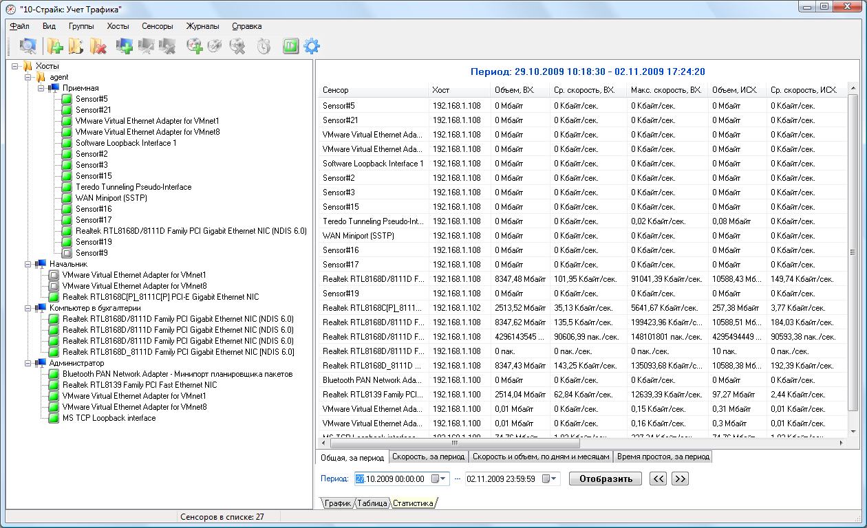Click the delete sensor gauge icon
The width and height of the screenshot is (867, 528).
click(237, 47)
